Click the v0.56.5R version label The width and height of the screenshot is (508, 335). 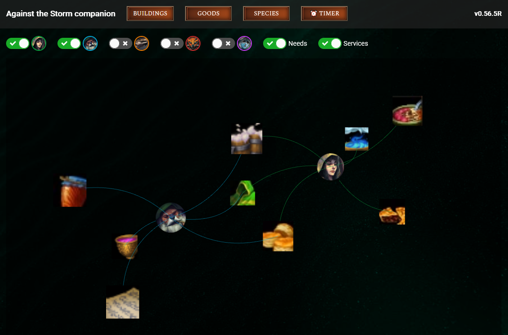pos(488,14)
